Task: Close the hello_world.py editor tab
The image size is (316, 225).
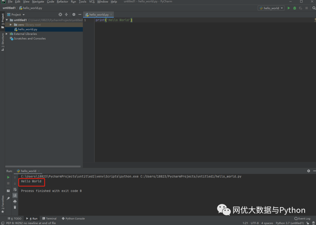Action: click(111, 15)
